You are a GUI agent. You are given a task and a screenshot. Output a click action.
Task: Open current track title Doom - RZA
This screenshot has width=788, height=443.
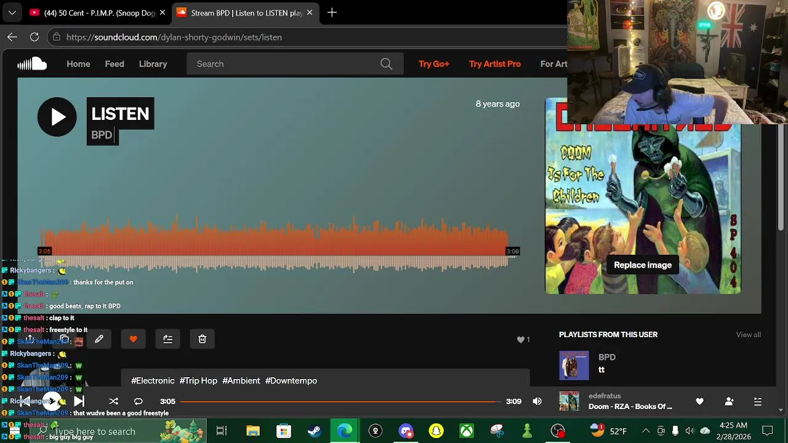630,407
